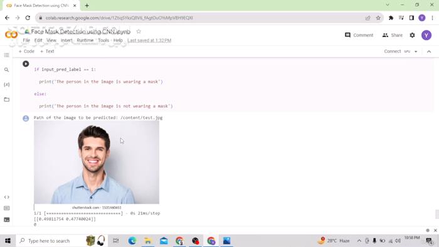Open the variables {x} panel icon
This screenshot has width=439, height=247.
[7, 85]
